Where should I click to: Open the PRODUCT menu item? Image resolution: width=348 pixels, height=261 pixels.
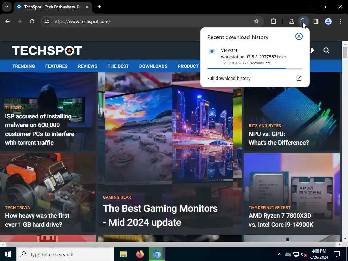[x=188, y=66]
